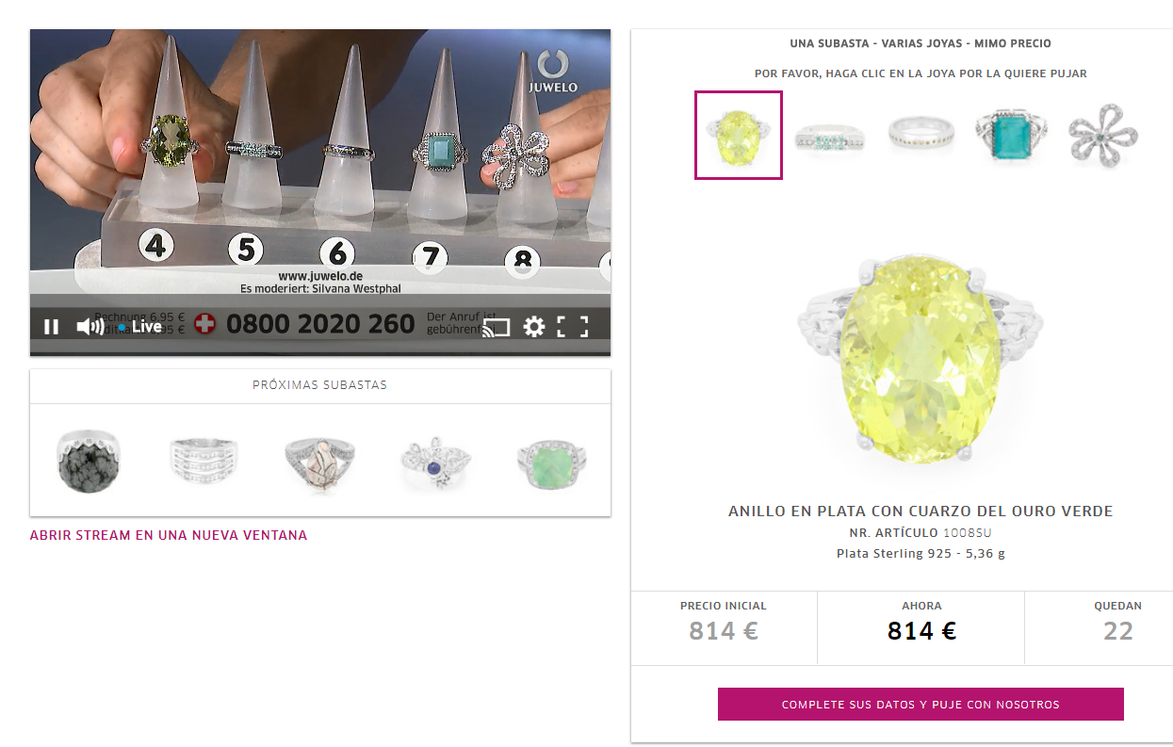
Task: Choose the plain silver band thumbnail
Action: tap(921, 134)
